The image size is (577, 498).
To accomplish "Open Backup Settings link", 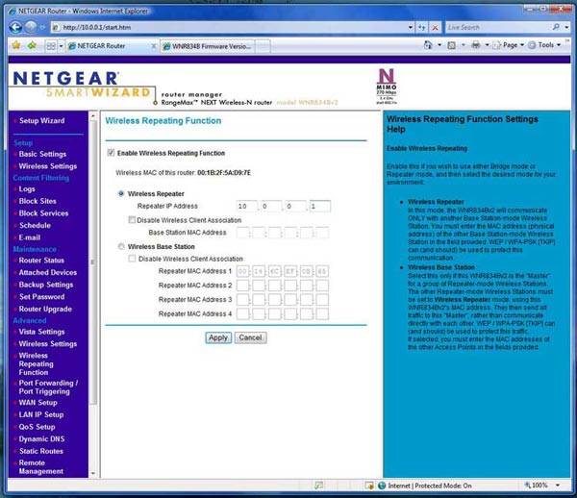I will 46,285.
